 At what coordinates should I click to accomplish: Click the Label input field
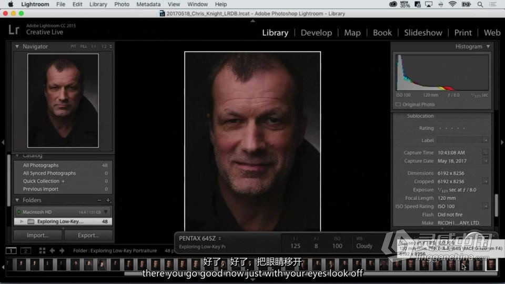tap(459, 140)
